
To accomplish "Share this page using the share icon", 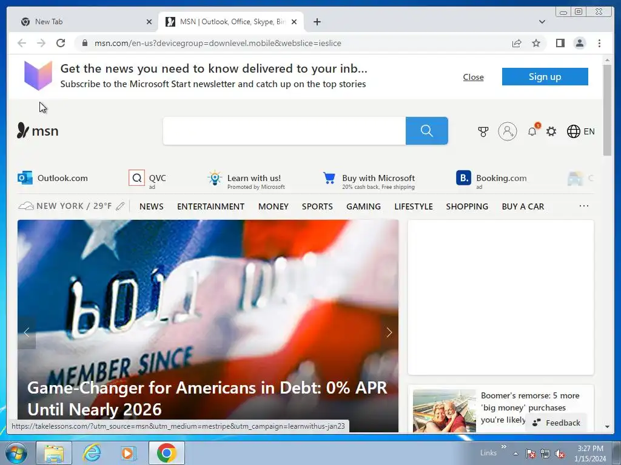I will click(517, 43).
